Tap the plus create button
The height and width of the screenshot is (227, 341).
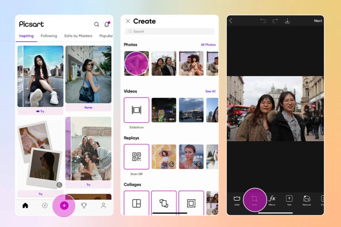pos(64,206)
